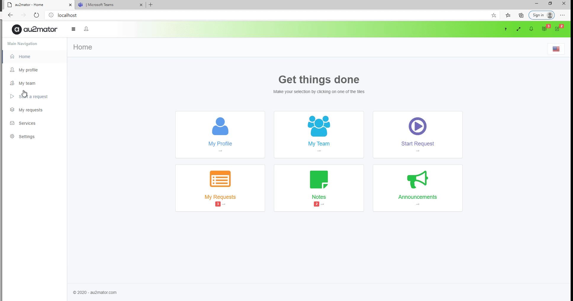Click the Settings gear icon in sidebar
The image size is (573, 301).
12,136
